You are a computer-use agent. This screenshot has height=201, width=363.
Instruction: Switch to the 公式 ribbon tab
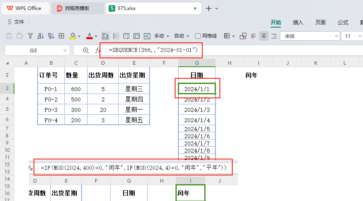pos(343,22)
